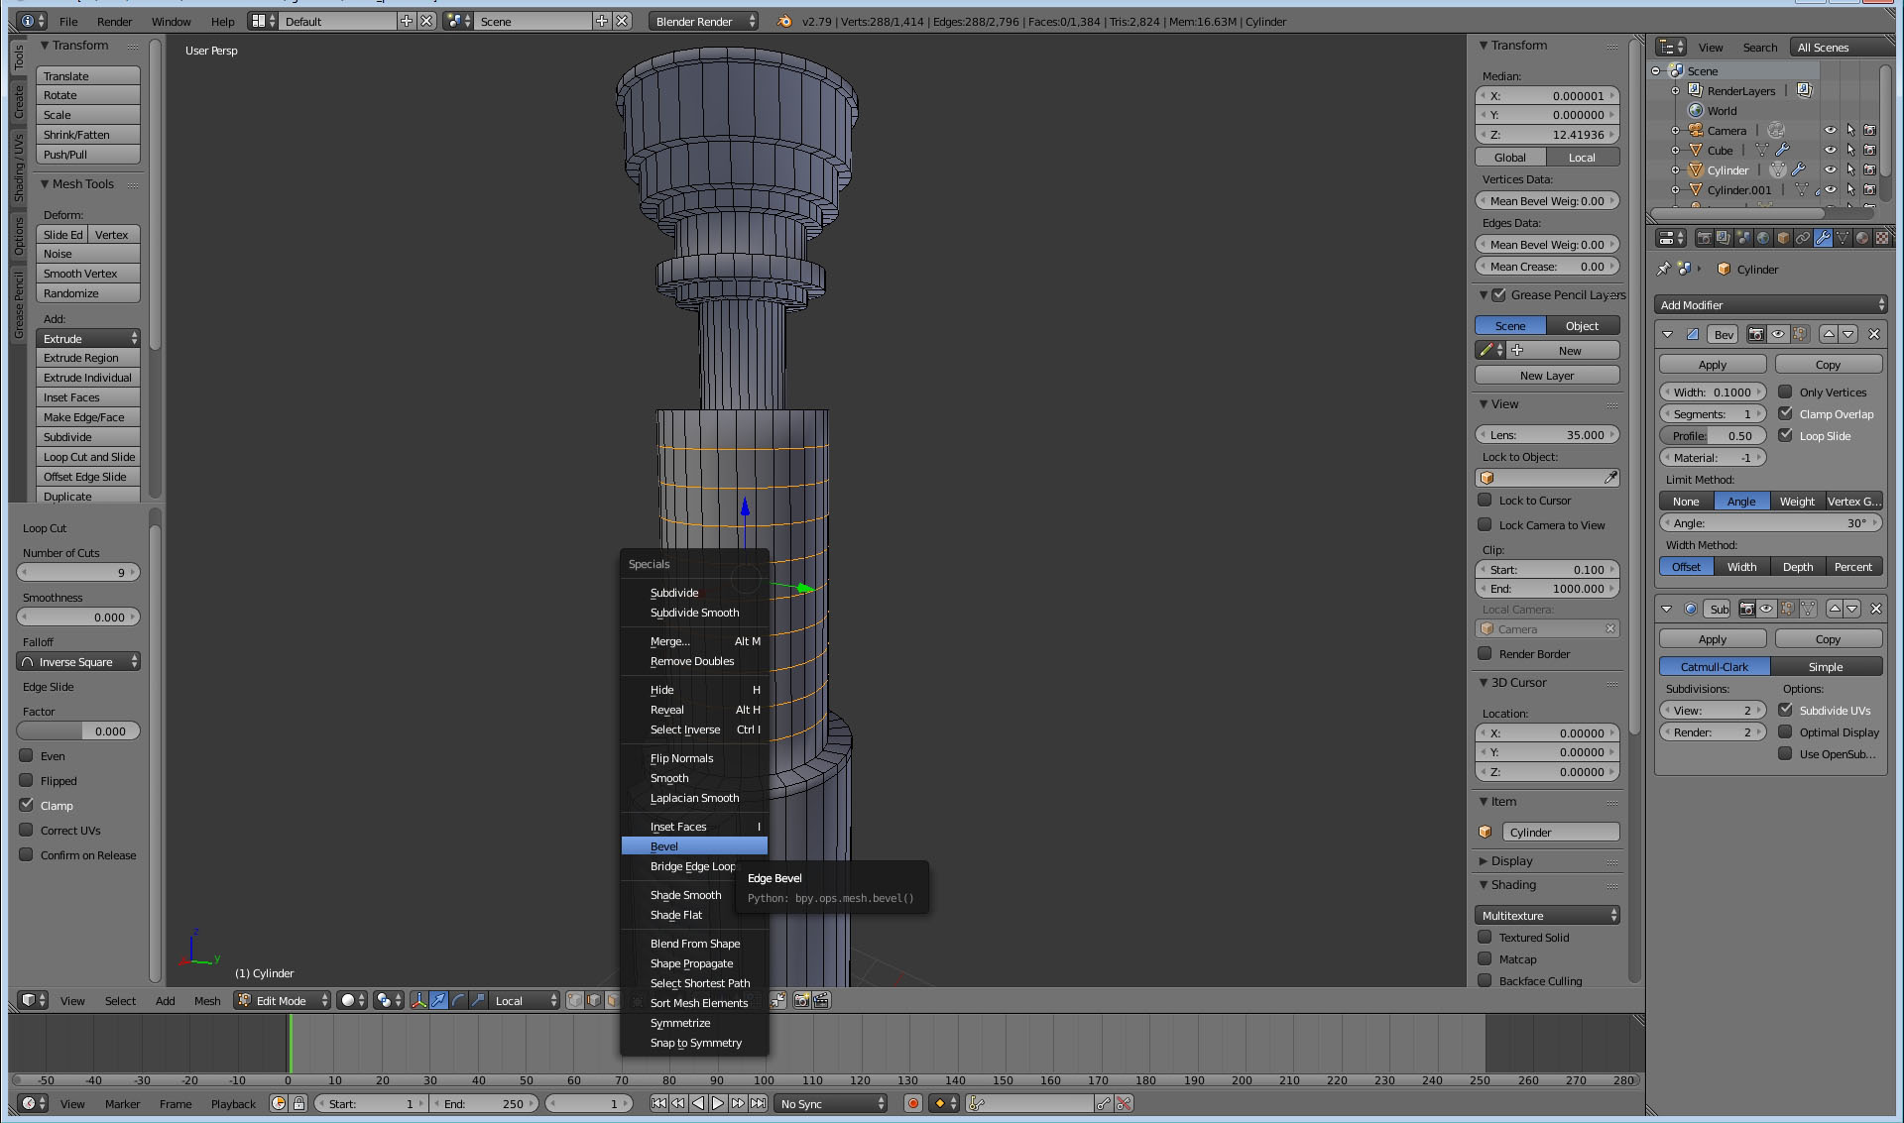Screen dimensions: 1904x1123
Task: Expand Cylinder.001 in the outliner tree
Action: coord(1676,189)
